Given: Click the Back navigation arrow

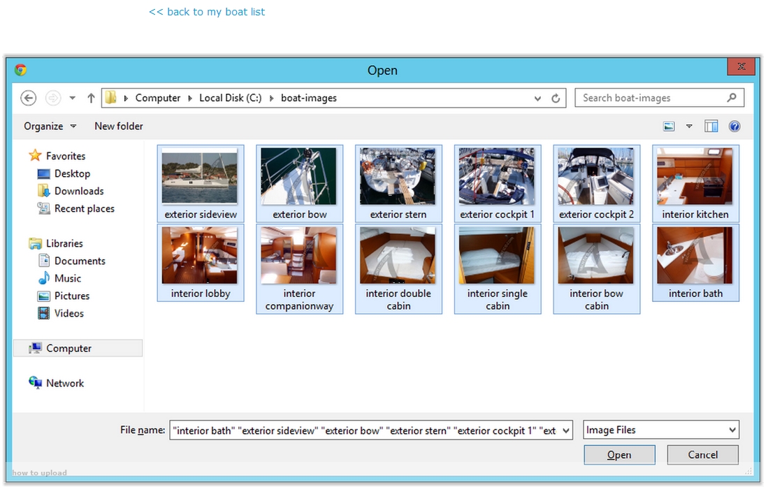Looking at the screenshot, I should coord(29,99).
